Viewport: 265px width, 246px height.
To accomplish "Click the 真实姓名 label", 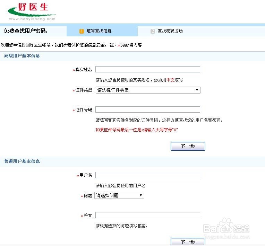I will [x=84, y=70].
